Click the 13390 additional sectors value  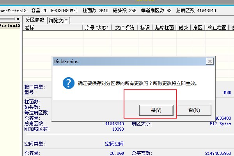(118, 129)
